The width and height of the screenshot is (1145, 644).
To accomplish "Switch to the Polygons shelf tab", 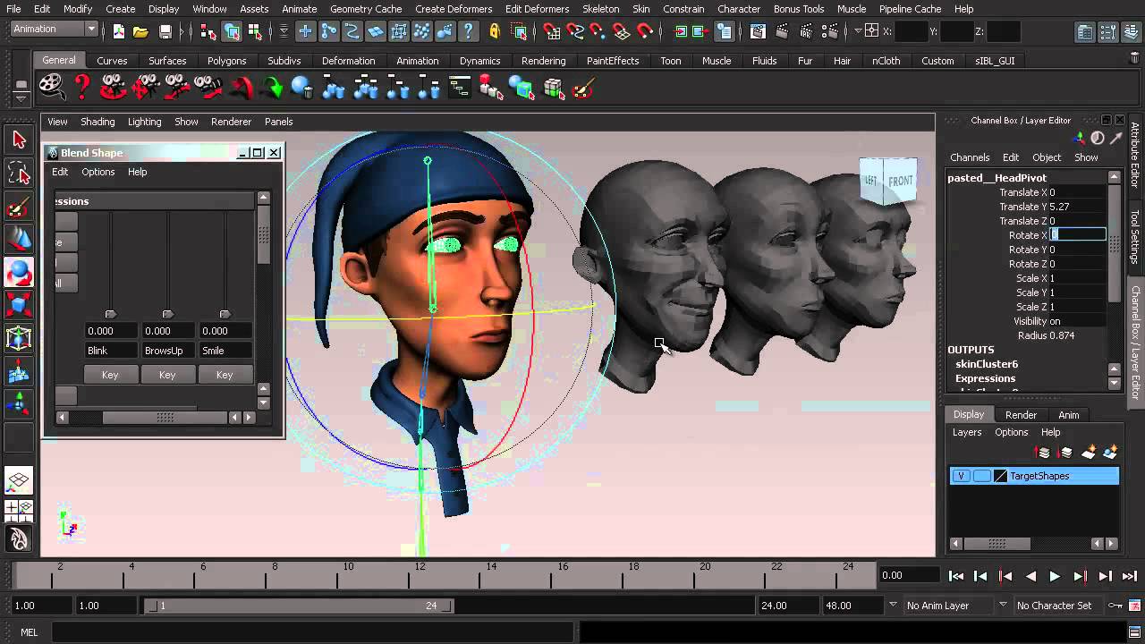I will coord(226,61).
